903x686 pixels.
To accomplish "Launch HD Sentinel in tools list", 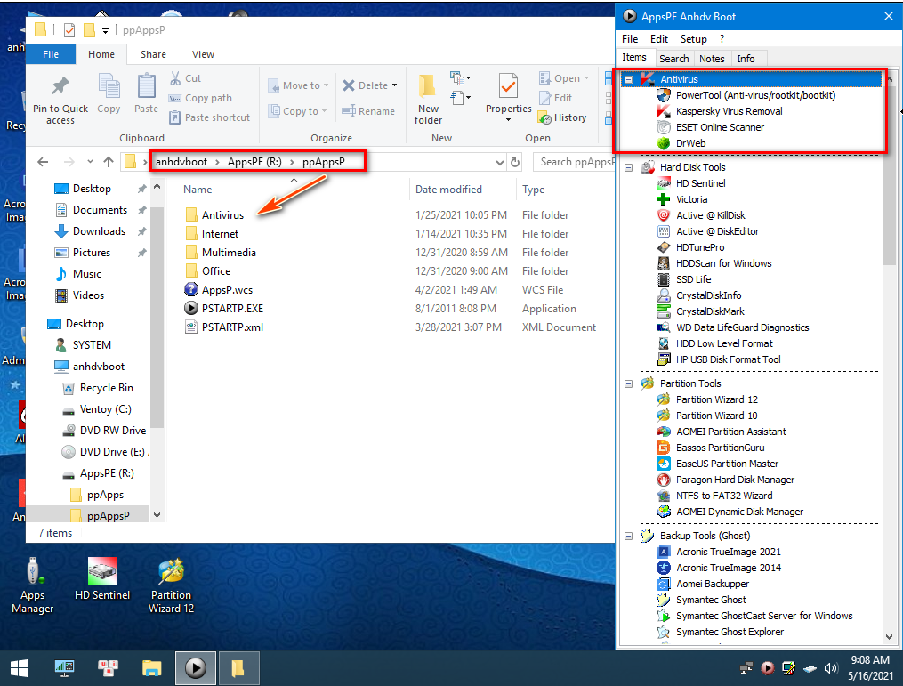I will [x=664, y=183].
